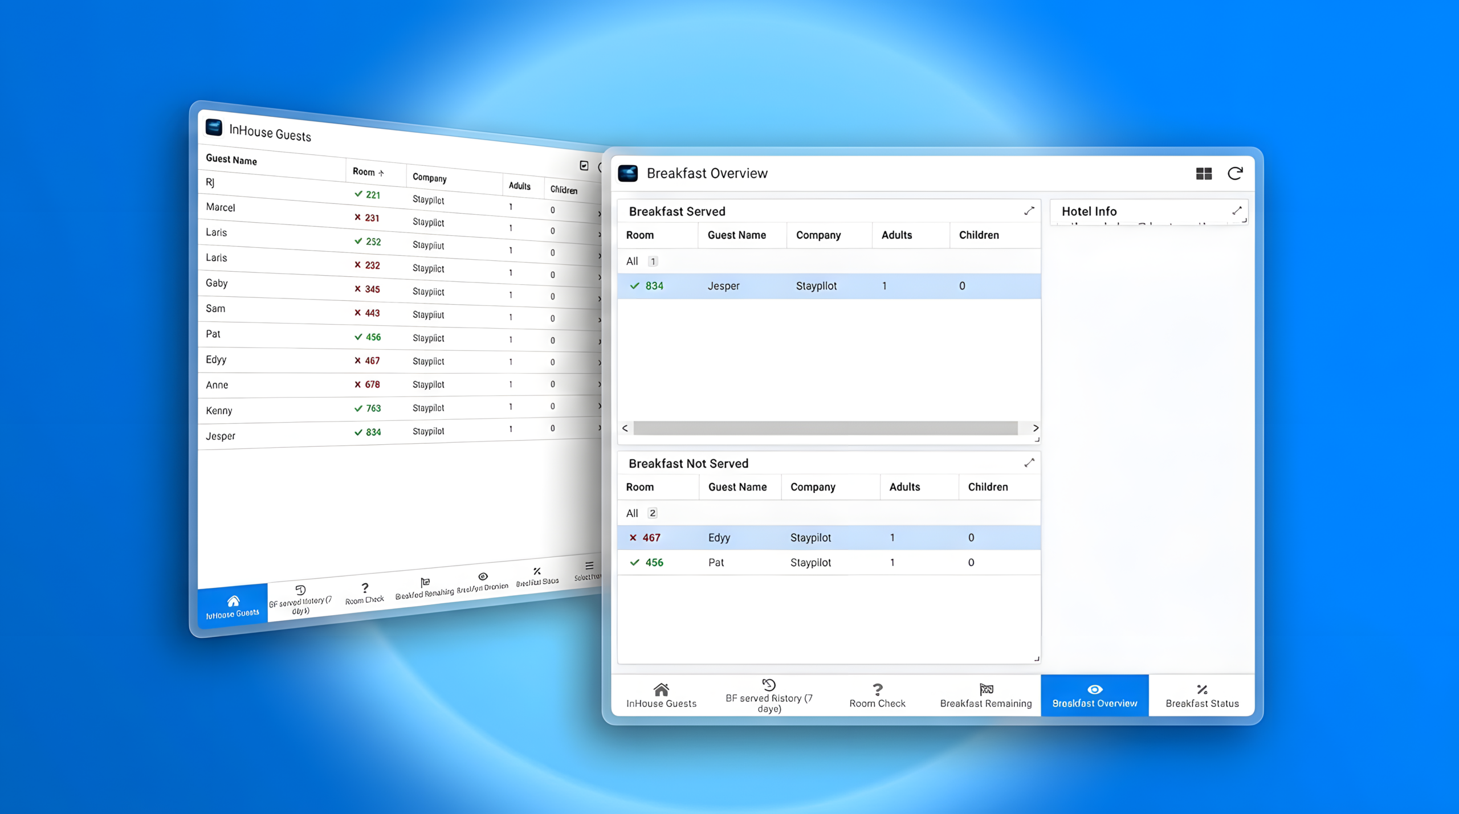Expand the Breakfast Served panel
Image resolution: width=1459 pixels, height=814 pixels.
point(1029,211)
